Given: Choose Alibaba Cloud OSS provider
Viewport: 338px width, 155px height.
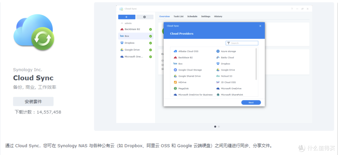Looking at the screenshot, I should (x=188, y=51).
